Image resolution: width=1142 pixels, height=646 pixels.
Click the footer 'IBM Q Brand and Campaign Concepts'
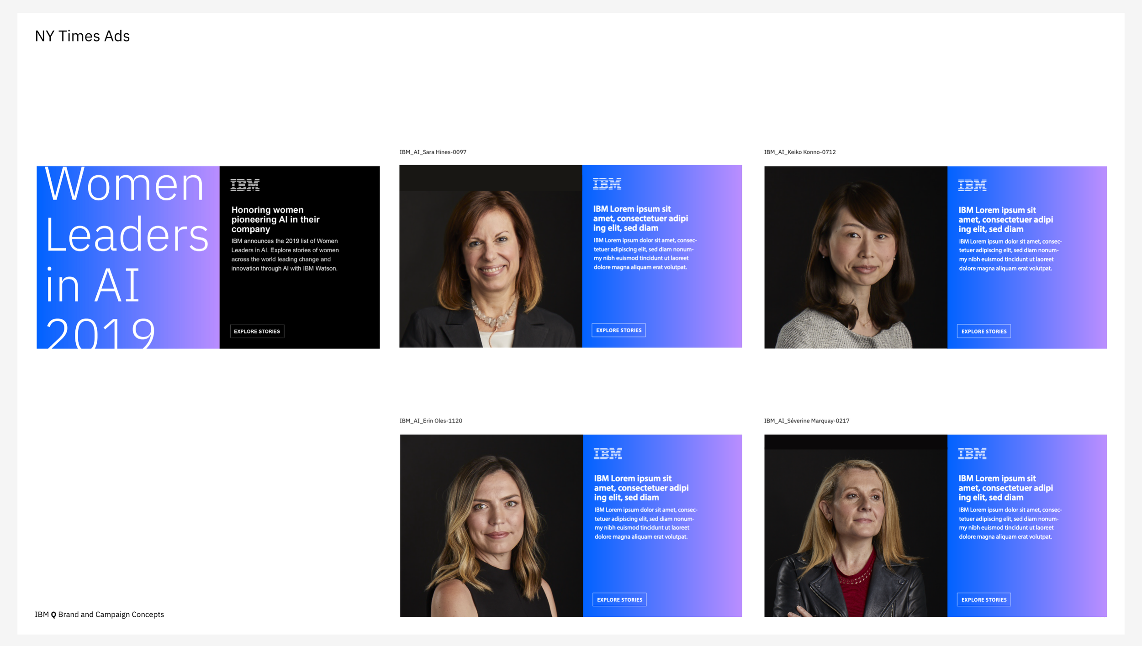pyautogui.click(x=99, y=615)
